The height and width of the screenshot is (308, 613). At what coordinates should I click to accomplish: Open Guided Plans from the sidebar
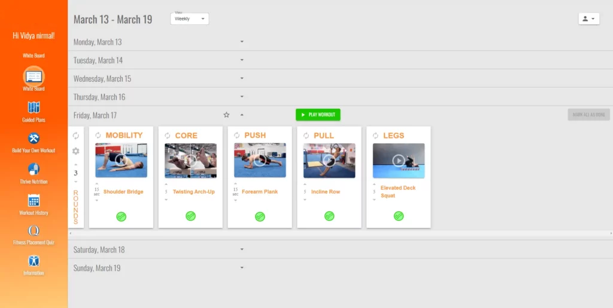[34, 107]
